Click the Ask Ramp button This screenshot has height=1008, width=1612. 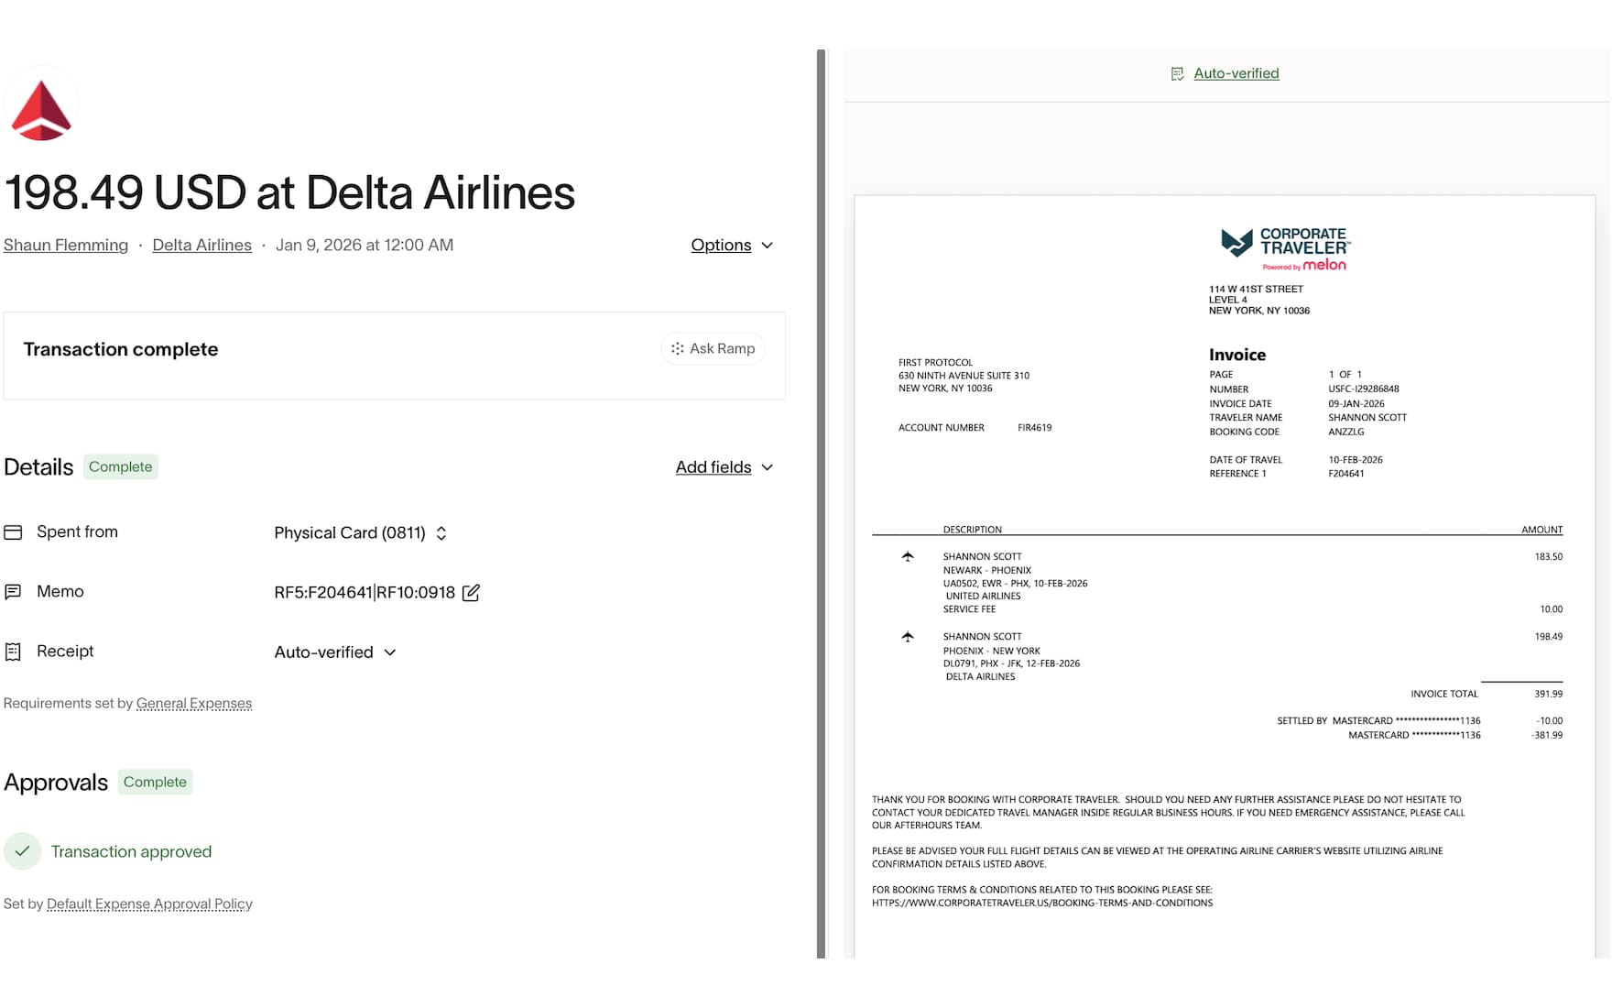[x=713, y=349]
